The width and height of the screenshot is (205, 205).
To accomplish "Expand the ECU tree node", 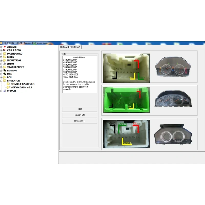I will point(1,77).
